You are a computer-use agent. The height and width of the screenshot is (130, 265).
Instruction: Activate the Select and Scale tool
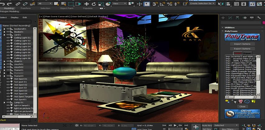[101, 4]
